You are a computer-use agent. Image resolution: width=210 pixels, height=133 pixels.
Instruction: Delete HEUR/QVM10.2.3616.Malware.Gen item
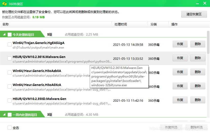coord(198,58)
